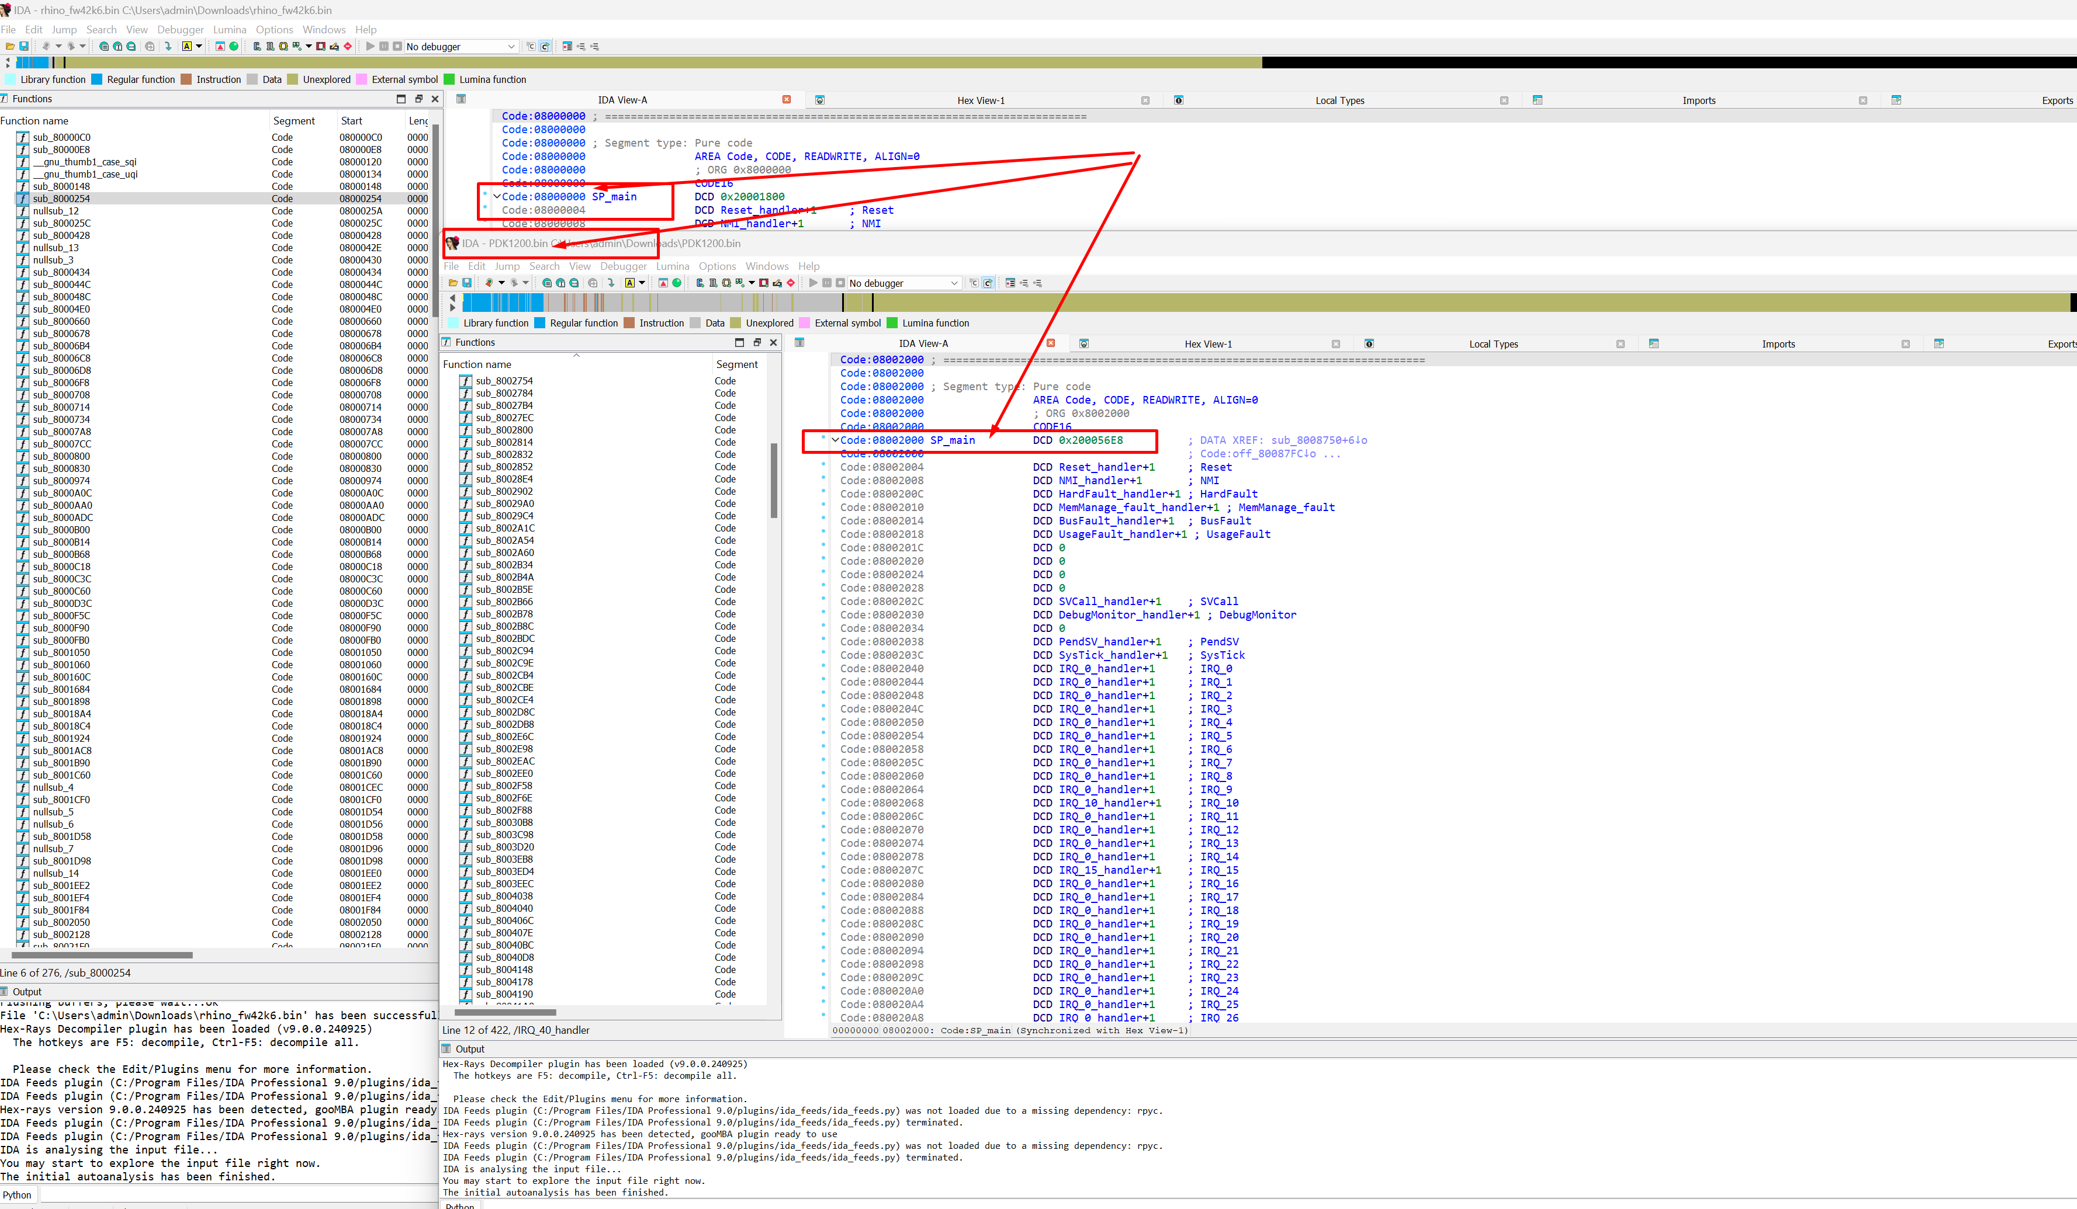Open the Lumina menu in PDK1200 window
Screen dimensions: 2077x1209
pos(671,266)
